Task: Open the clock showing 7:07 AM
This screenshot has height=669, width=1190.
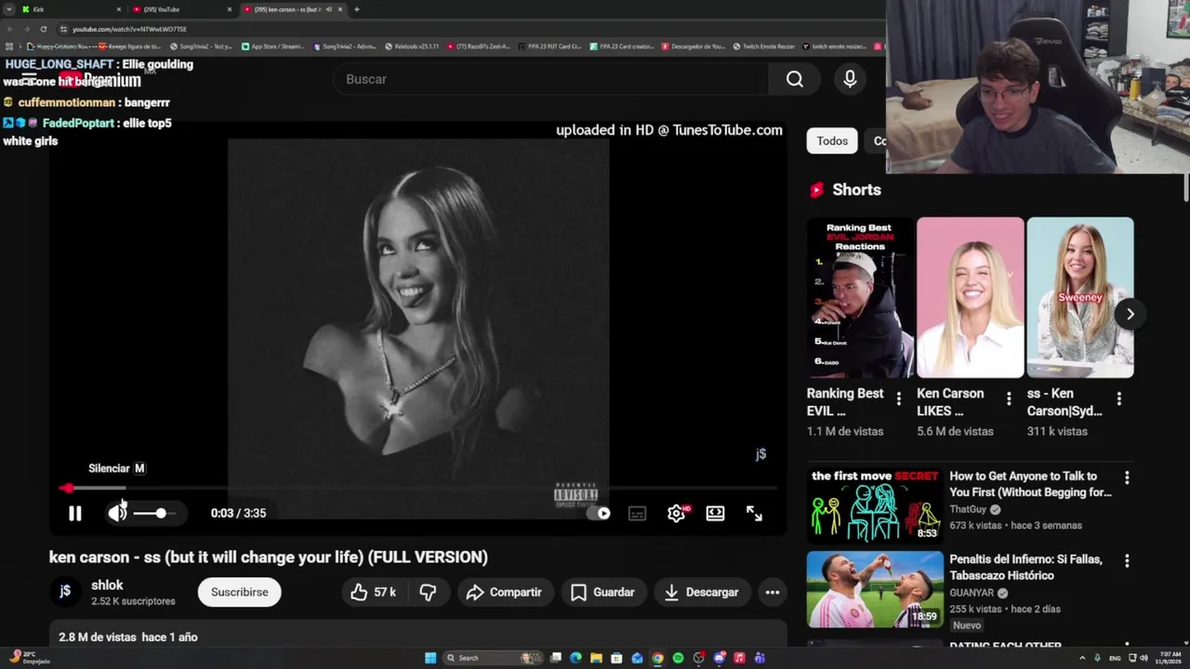Action: tap(1169, 658)
